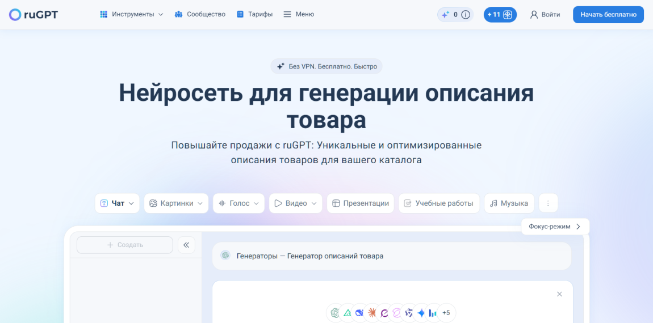Screen dimensions: 653x323
Task: Close the model selection card with the X
Action: pos(559,294)
